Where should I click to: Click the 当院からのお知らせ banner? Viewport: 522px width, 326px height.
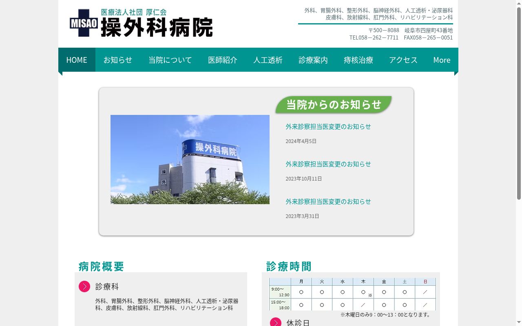point(334,105)
